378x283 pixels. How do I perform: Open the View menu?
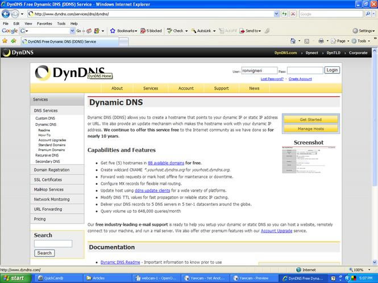pyautogui.click(x=28, y=24)
